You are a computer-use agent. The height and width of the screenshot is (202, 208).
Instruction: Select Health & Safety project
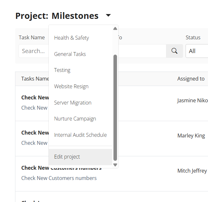click(x=71, y=38)
